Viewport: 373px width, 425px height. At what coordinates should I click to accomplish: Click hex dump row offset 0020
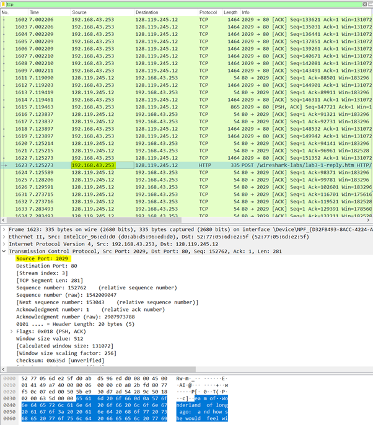9,392
